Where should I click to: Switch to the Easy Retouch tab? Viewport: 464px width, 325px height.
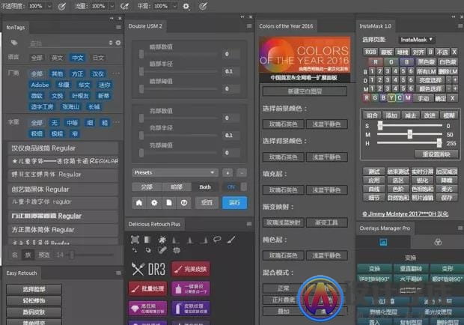pyautogui.click(x=22, y=273)
